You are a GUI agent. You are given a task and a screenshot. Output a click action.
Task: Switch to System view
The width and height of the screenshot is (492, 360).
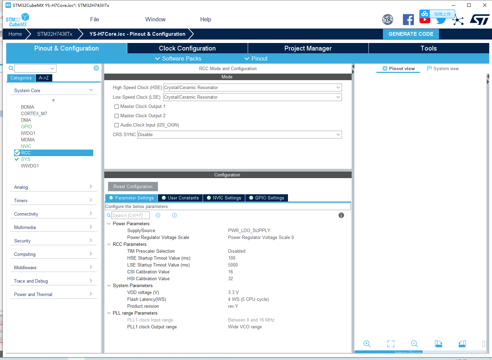(443, 68)
